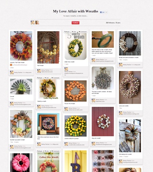Repin the Coffee Filter Wreath pin

pos(40,151)
